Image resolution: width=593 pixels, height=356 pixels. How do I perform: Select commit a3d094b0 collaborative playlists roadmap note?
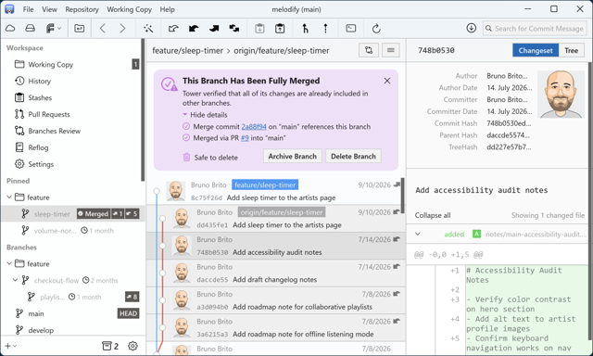coord(275,300)
